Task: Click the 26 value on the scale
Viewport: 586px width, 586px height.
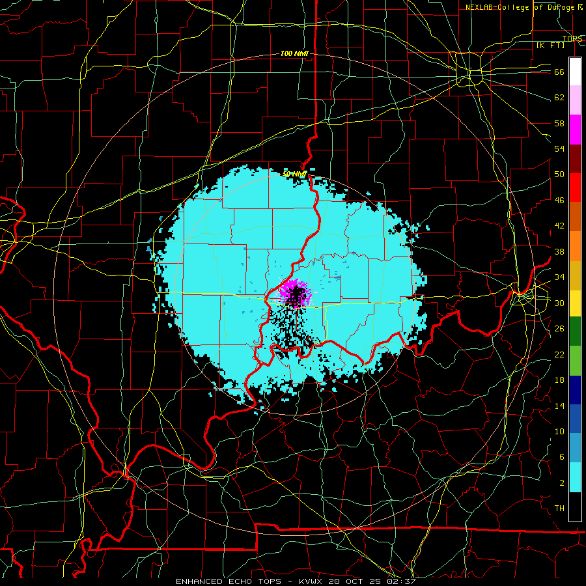Action: tap(559, 329)
